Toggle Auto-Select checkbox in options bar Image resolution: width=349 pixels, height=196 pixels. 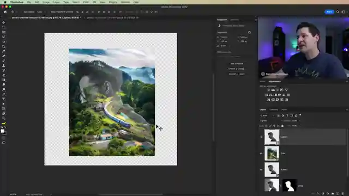click(x=22, y=12)
